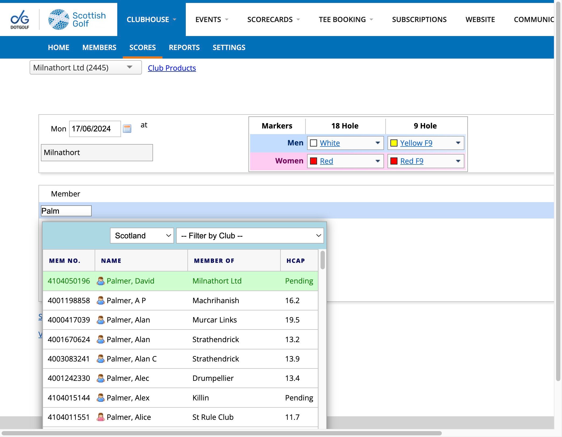Viewport: 562px width, 437px height.
Task: Open the Scotland country dropdown
Action: coord(142,236)
